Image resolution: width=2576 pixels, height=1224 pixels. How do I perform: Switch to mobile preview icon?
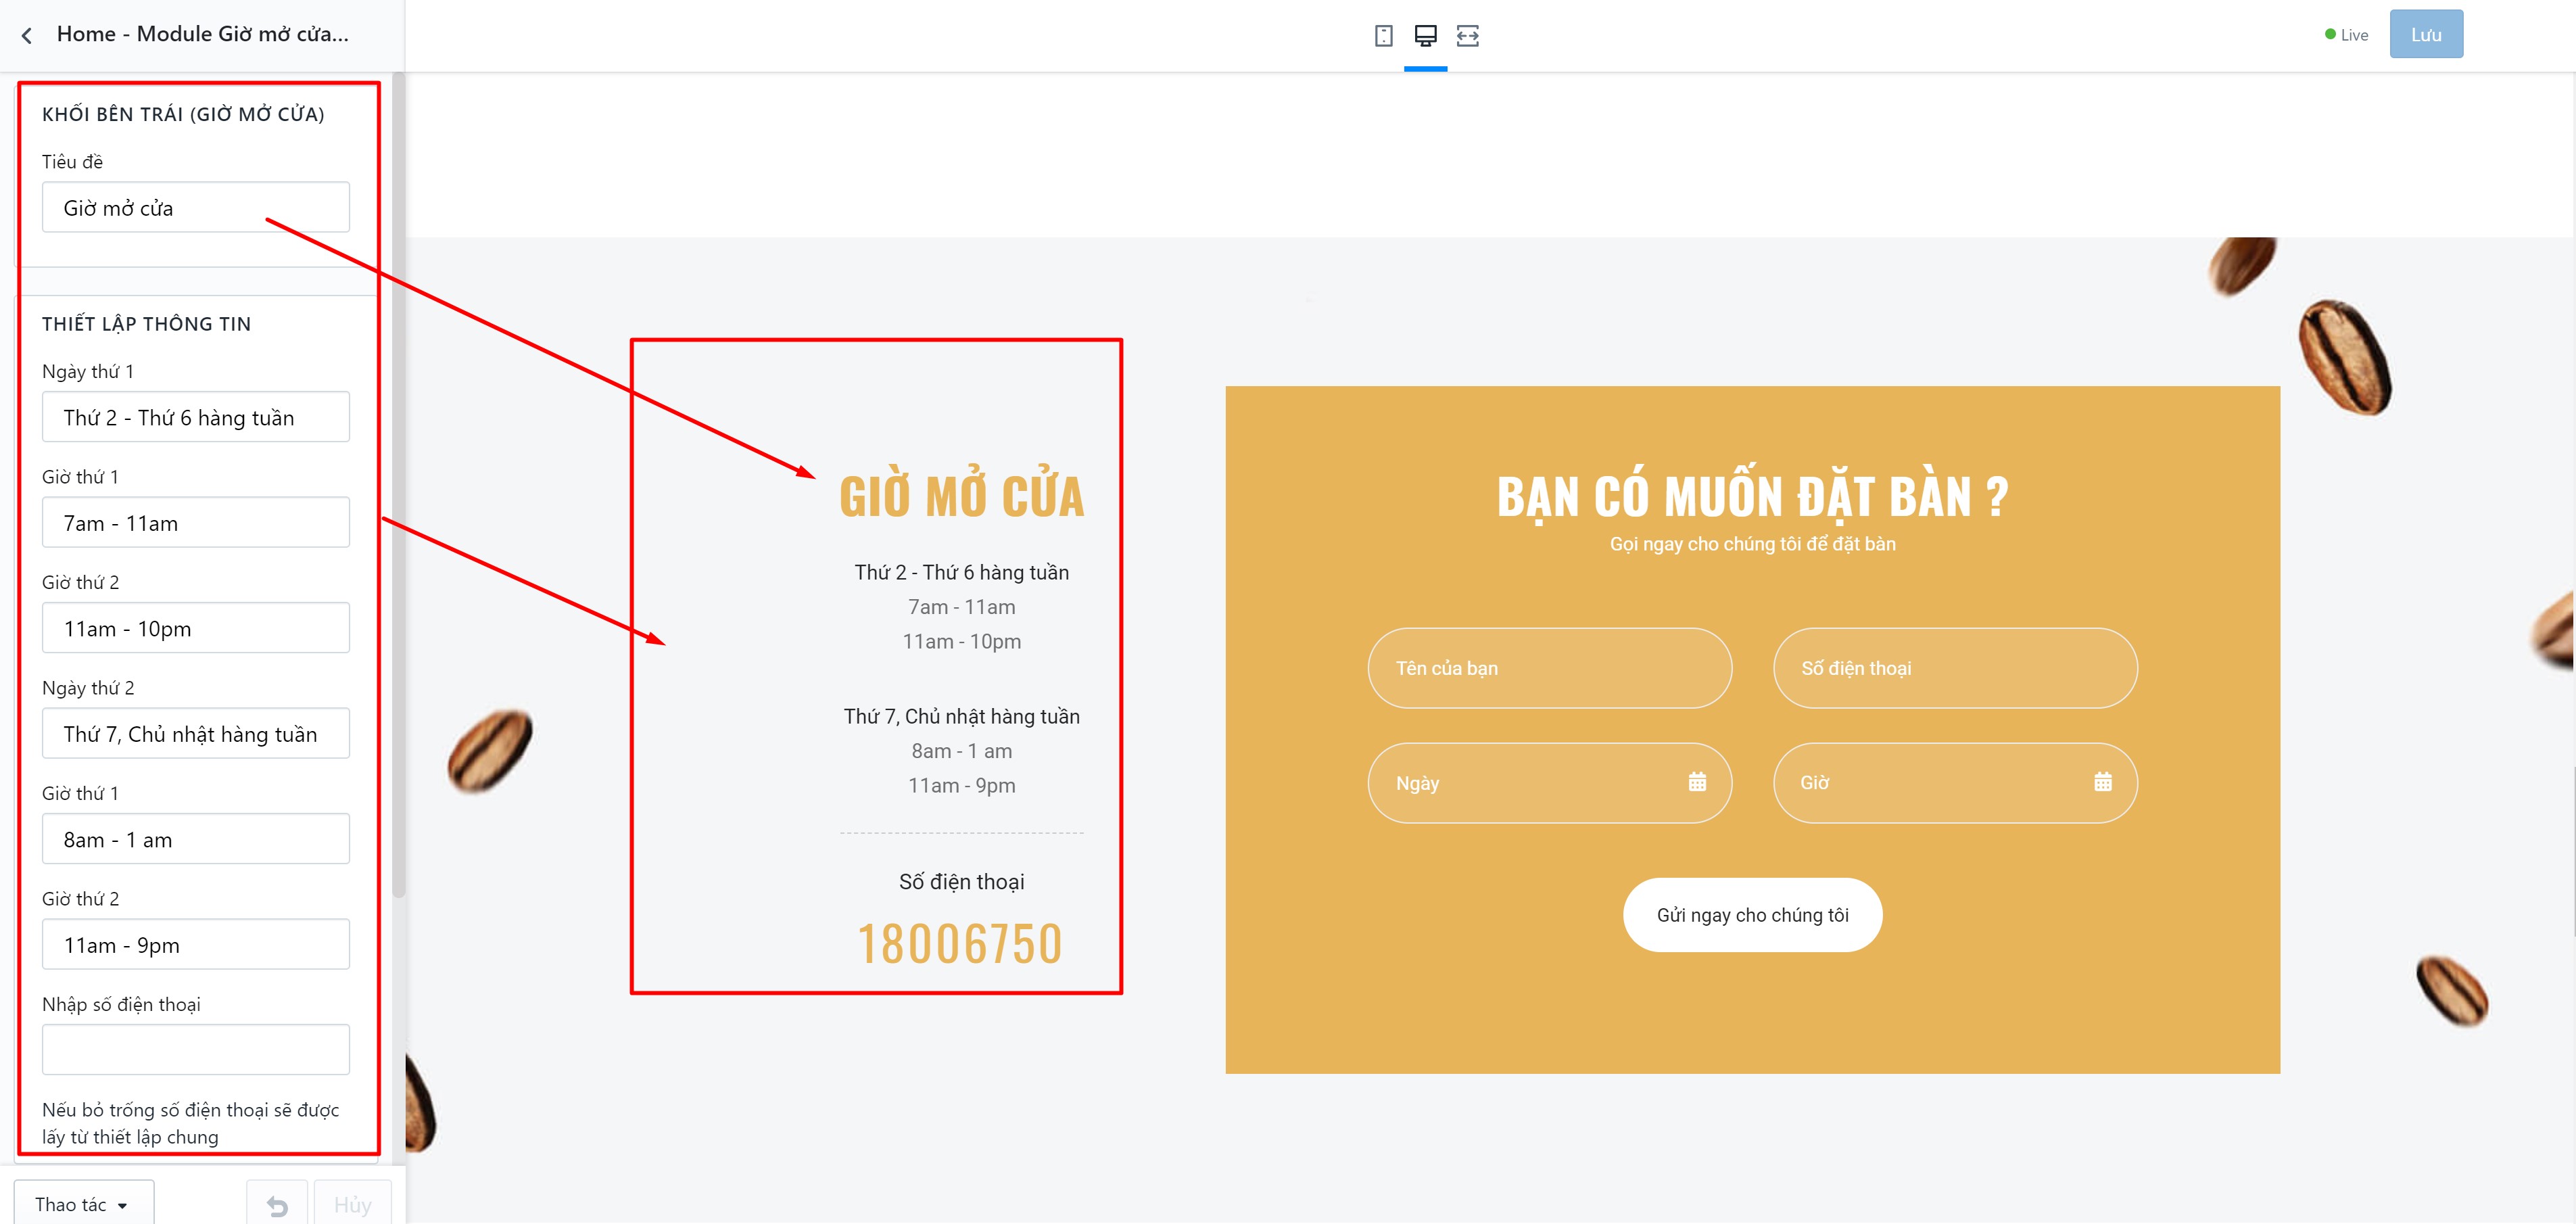pyautogui.click(x=1383, y=36)
